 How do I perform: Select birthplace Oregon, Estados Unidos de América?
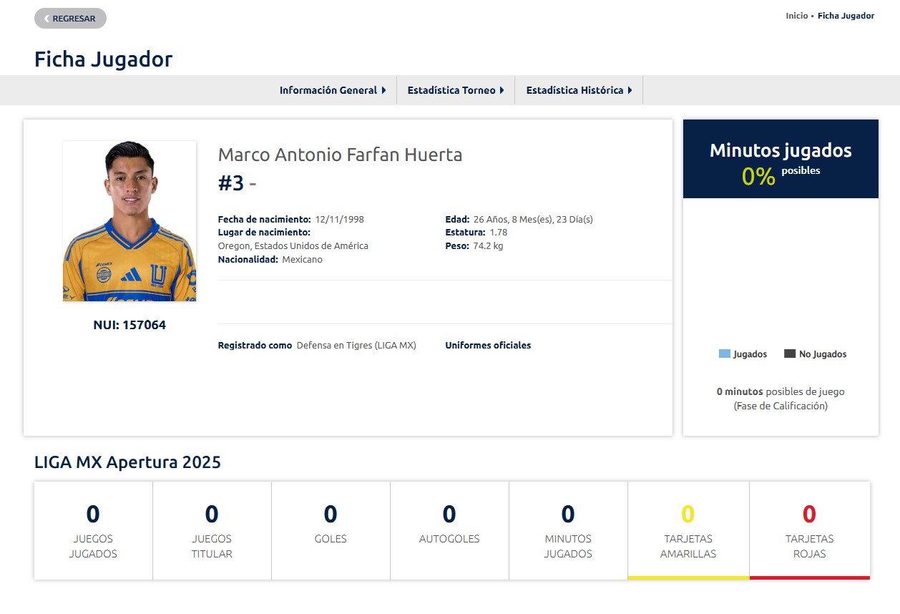coord(293,246)
